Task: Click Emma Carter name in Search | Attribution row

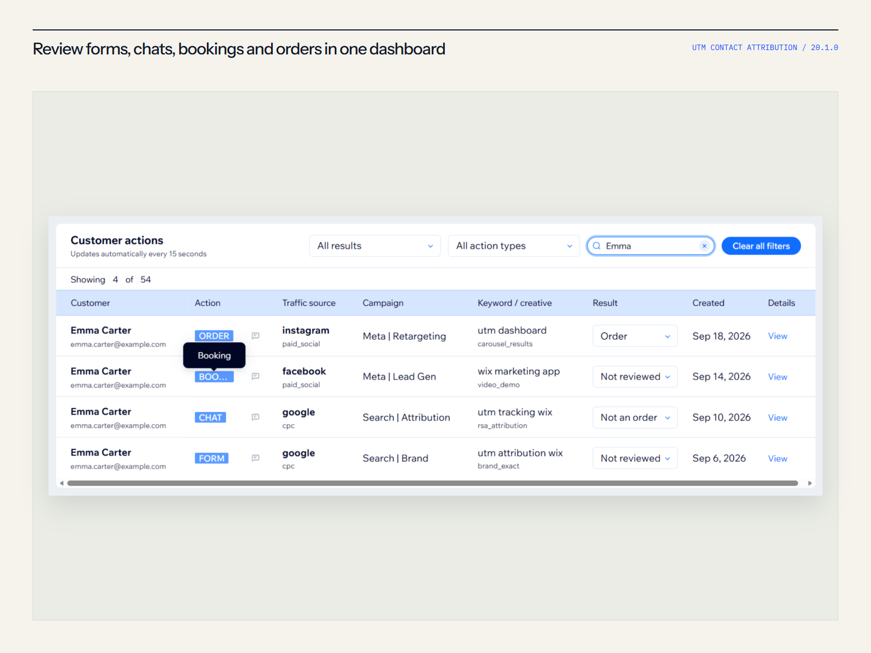Action: [x=101, y=412]
